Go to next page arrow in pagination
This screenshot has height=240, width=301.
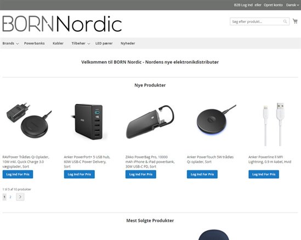(x=20, y=197)
